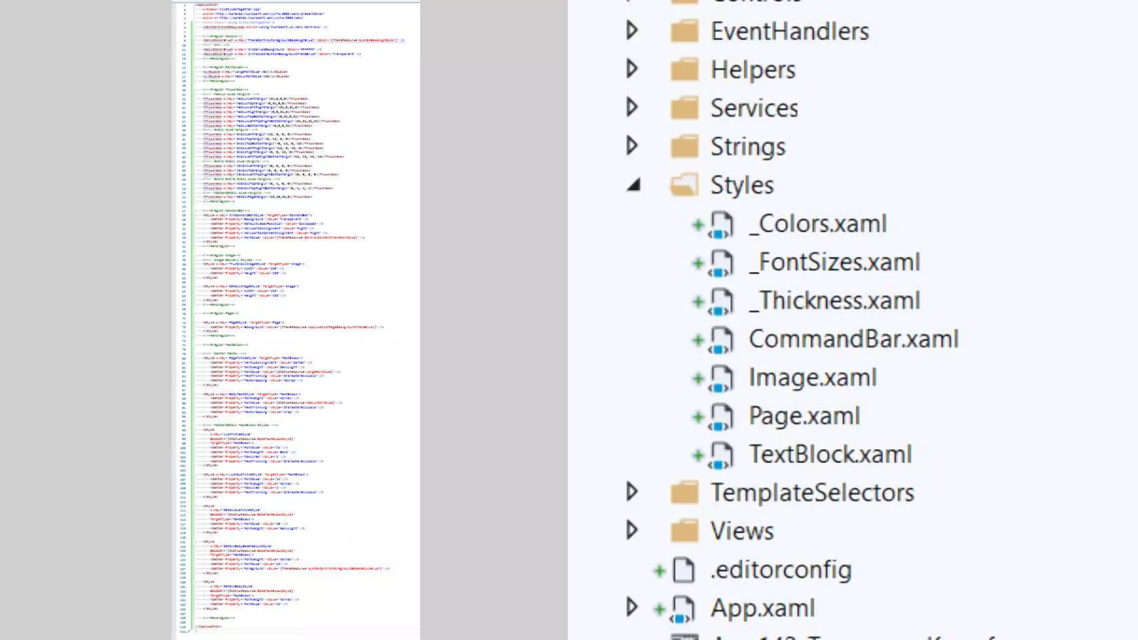
Task: Select the TemplateSelectors folder
Action: tap(812, 493)
